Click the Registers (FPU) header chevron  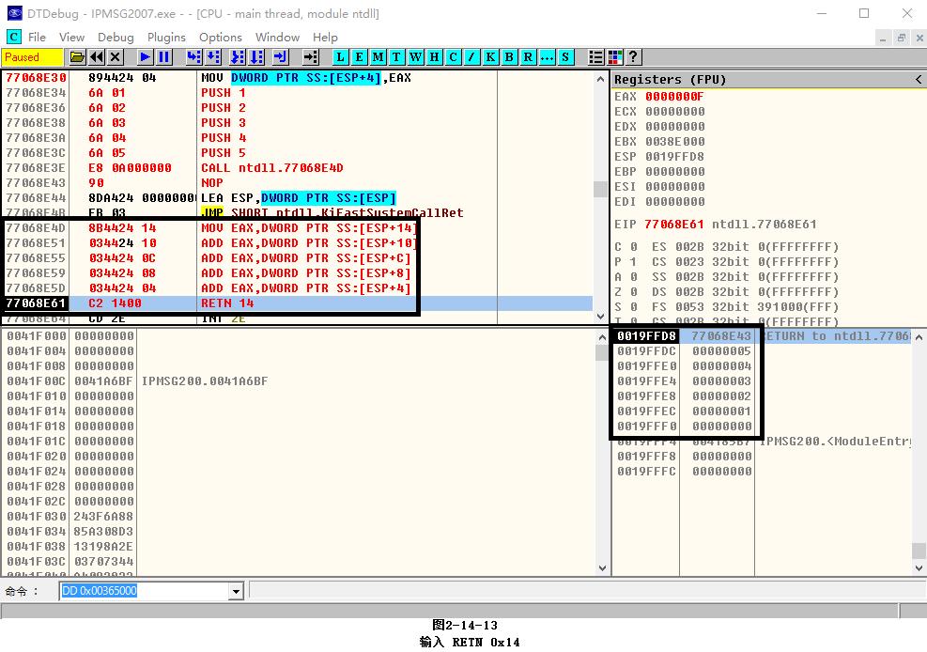pos(919,80)
